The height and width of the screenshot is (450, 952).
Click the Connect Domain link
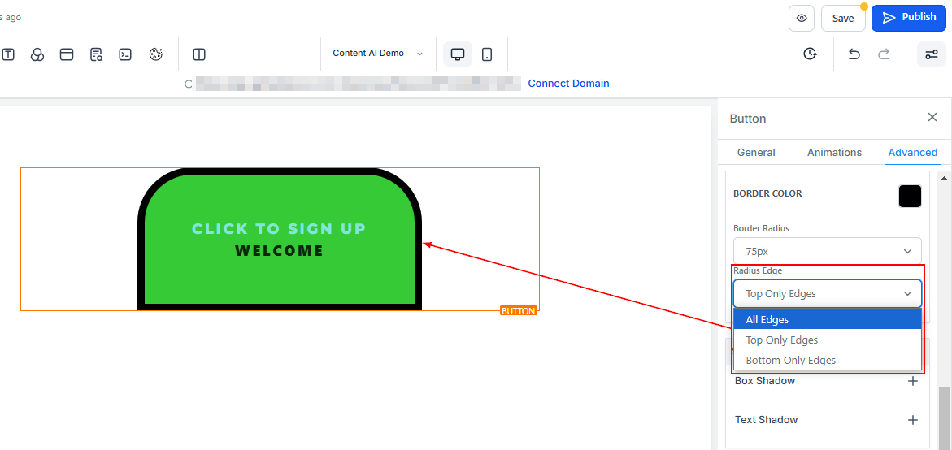point(568,84)
